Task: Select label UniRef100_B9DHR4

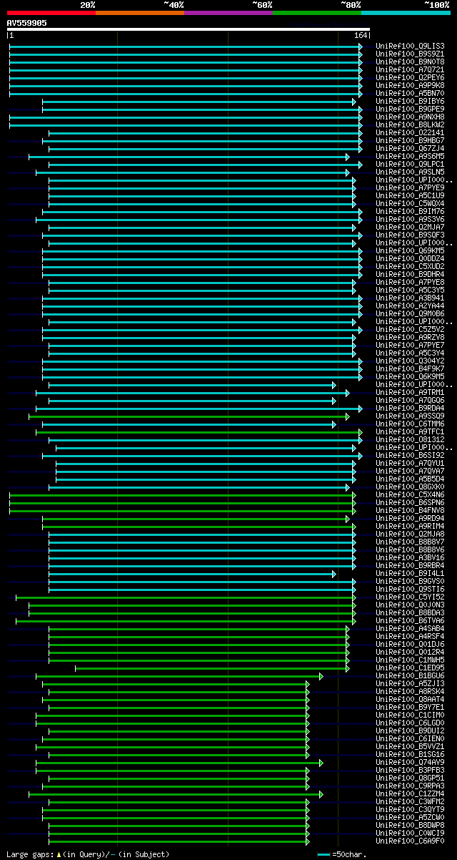Action: point(411,275)
